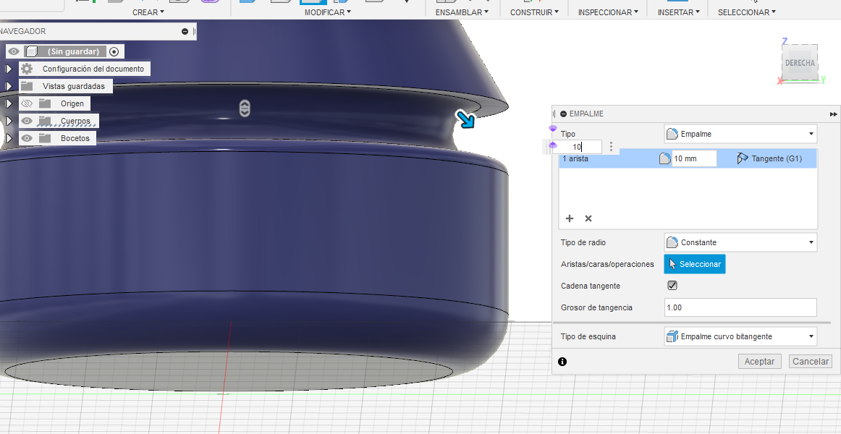Click the DERECHA face of the view cube
The image size is (841, 434).
[800, 63]
